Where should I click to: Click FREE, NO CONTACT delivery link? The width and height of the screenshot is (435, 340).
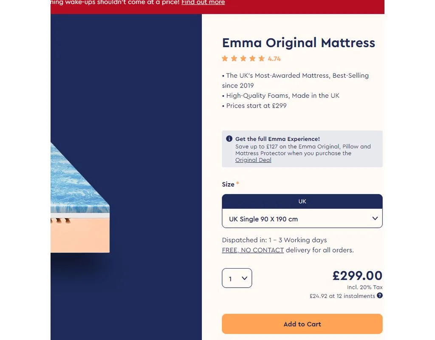point(253,250)
